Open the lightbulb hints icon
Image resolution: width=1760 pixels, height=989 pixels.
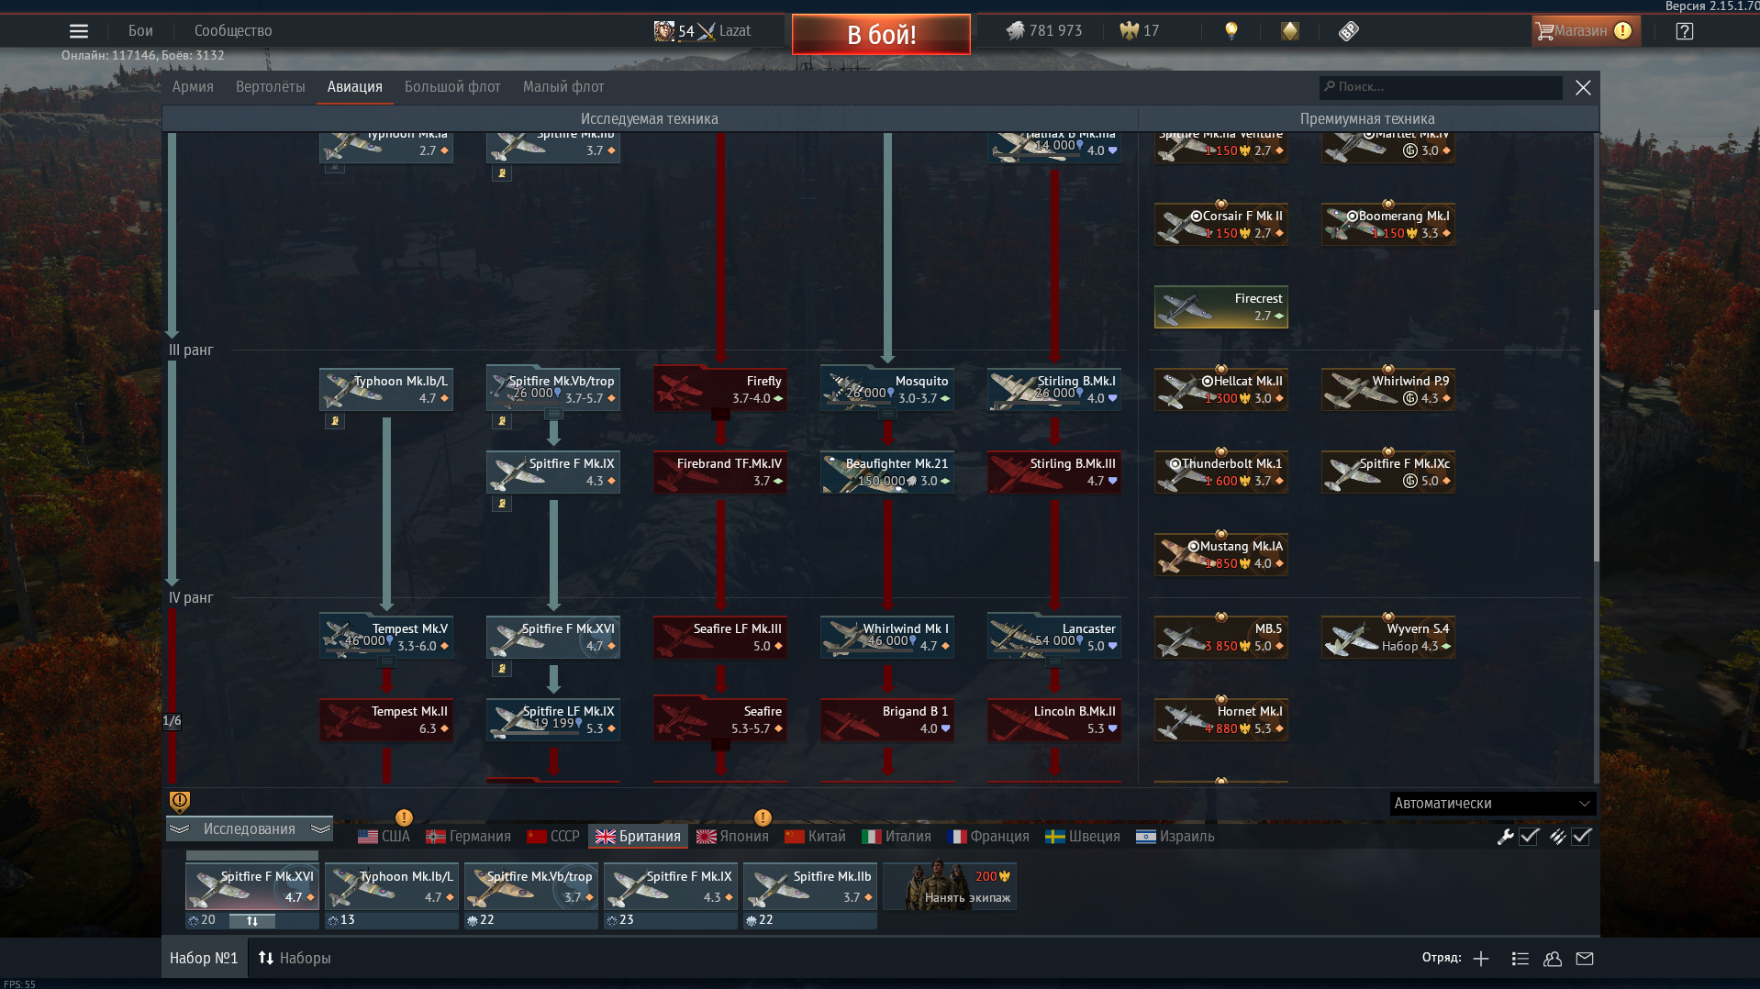(1231, 31)
